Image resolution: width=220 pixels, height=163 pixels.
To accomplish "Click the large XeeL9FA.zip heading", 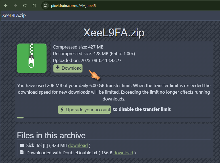I will coord(114,33).
